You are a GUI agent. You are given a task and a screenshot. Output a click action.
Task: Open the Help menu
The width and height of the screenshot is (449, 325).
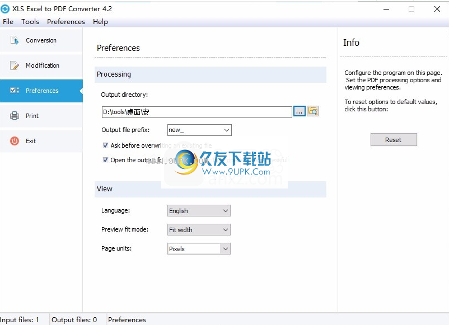click(x=100, y=22)
